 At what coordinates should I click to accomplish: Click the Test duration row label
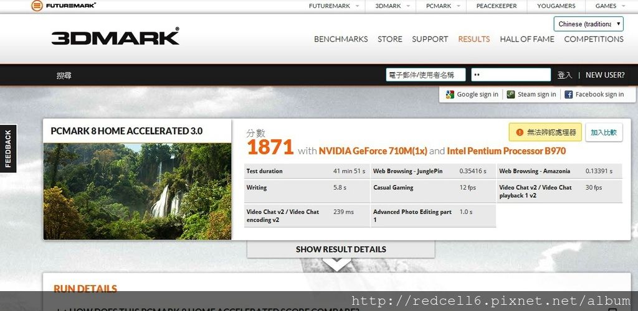264,171
